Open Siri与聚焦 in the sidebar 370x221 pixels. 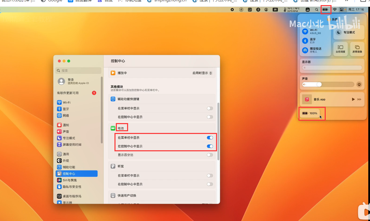pyautogui.click(x=76, y=180)
